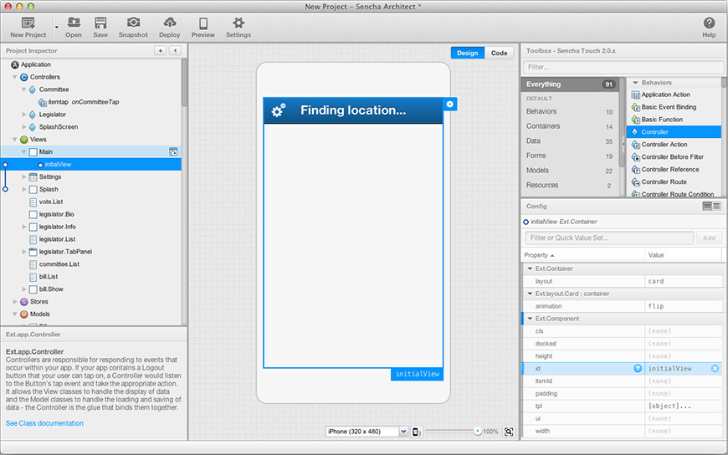Select the Containers category
728x455 pixels.
pos(570,126)
